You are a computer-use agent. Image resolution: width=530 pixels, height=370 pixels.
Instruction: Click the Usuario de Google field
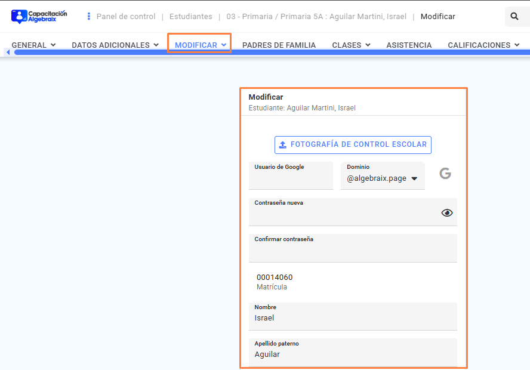tap(291, 175)
